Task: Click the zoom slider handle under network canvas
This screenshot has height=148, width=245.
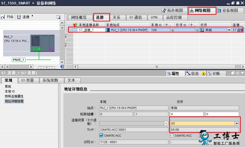Action: coord(47,67)
